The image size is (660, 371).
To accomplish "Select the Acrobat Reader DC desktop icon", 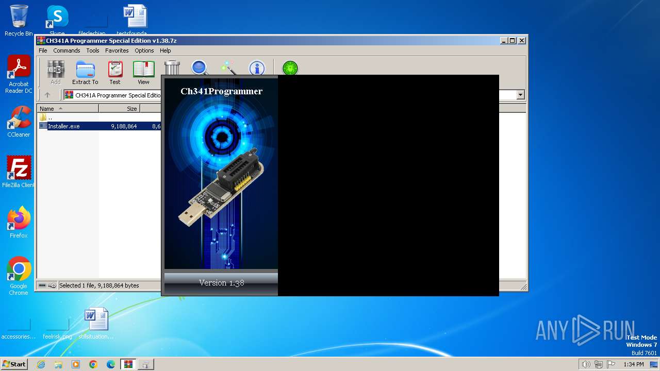I will (19, 75).
